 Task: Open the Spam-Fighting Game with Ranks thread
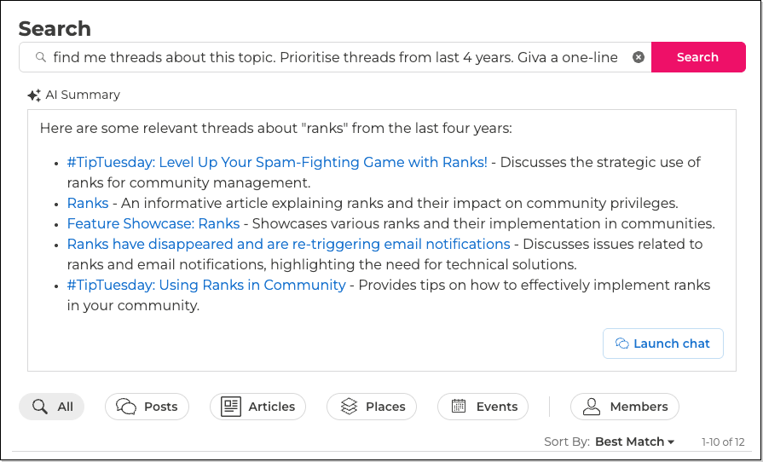(x=277, y=162)
